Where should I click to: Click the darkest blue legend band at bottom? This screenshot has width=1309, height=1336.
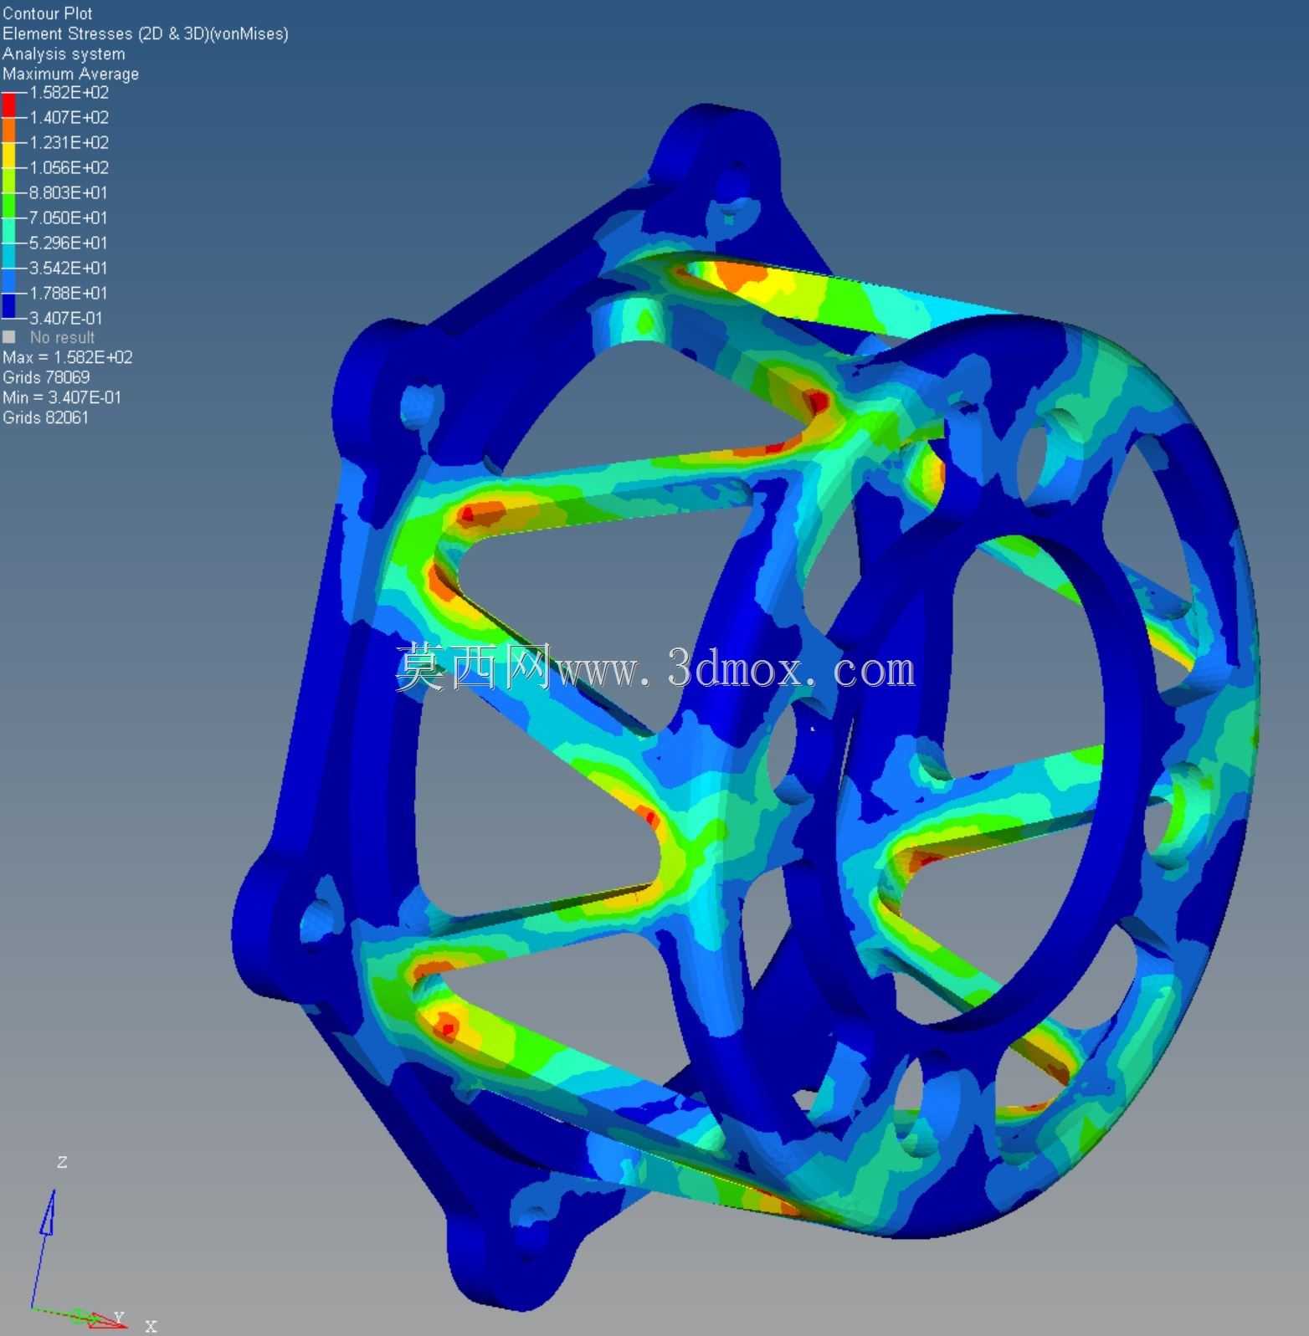[8, 305]
